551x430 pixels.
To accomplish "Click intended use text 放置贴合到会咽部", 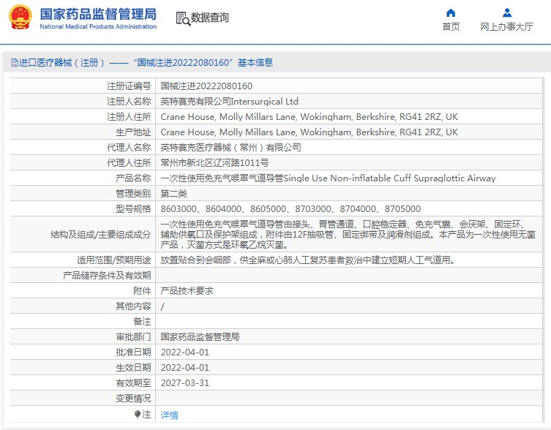I will click(x=308, y=260).
